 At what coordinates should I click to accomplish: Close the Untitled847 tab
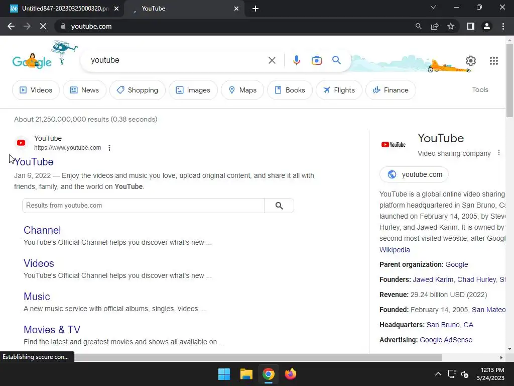(116, 9)
